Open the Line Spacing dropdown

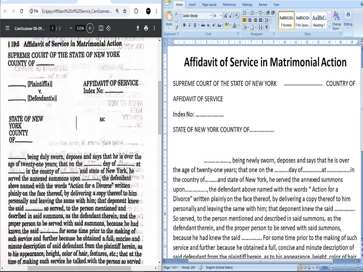267,20
